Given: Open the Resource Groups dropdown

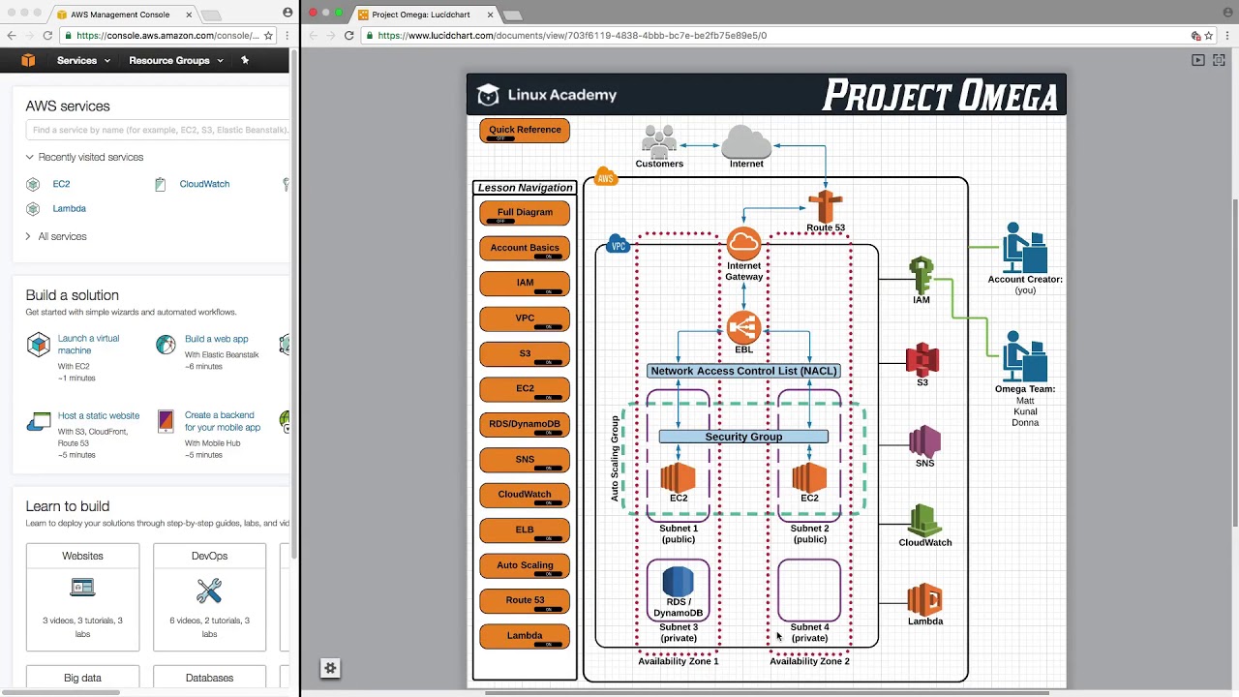Looking at the screenshot, I should coord(176,60).
